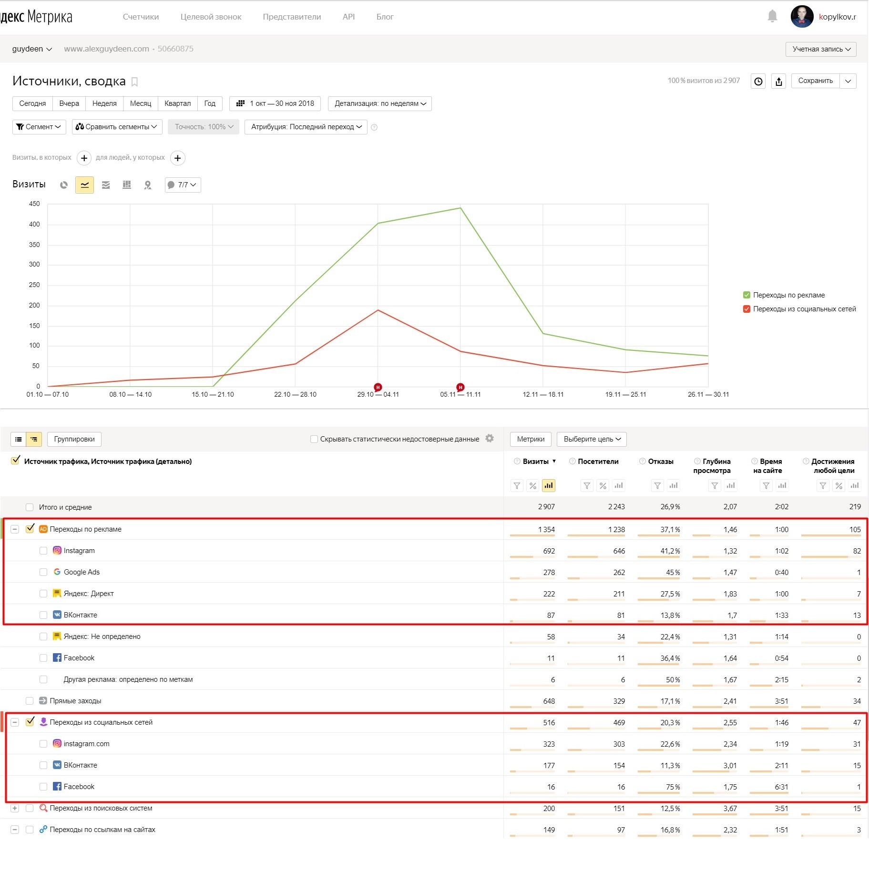Toggle the traffic source header checkbox

pos(15,461)
